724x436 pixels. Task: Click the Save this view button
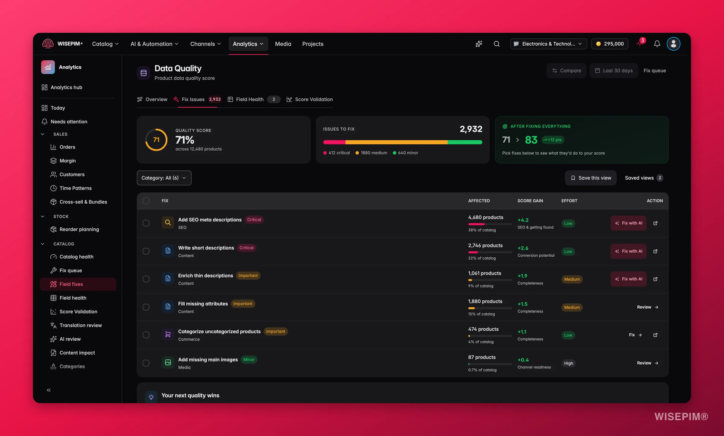click(x=591, y=178)
